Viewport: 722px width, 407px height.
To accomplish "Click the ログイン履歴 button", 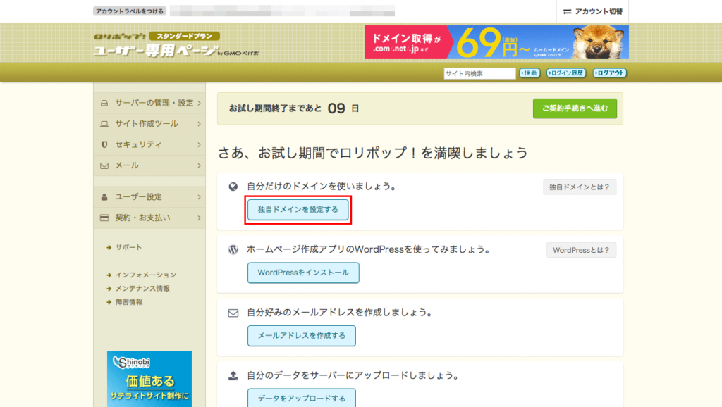I will [x=566, y=73].
